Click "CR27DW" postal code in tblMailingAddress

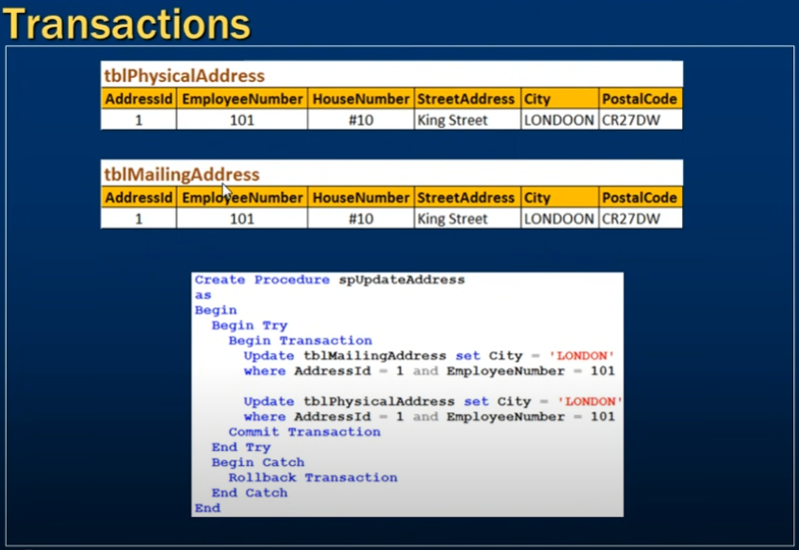(640, 219)
